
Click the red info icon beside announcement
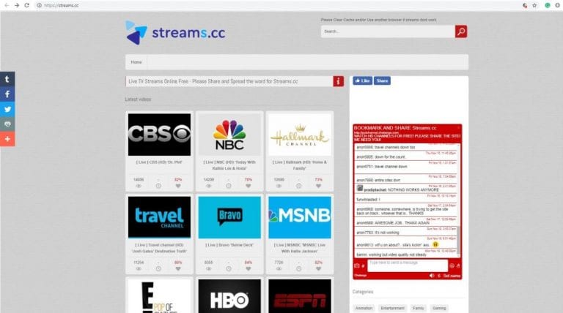pyautogui.click(x=338, y=81)
